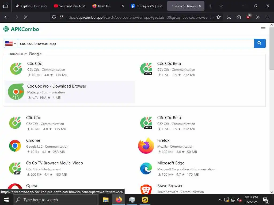Open the tracking protection shield icon
Image resolution: width=274 pixels, height=205 pixels.
click(54, 17)
